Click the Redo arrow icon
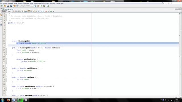This screenshot has height=102, width=182. [17, 6]
